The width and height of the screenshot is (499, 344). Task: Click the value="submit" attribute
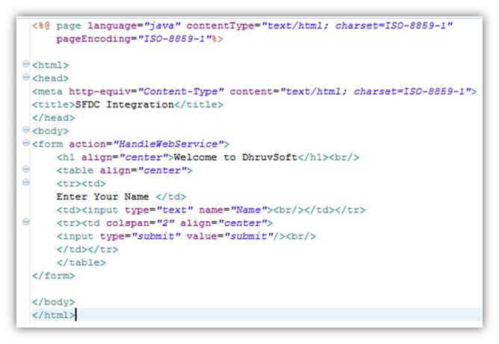coord(230,237)
